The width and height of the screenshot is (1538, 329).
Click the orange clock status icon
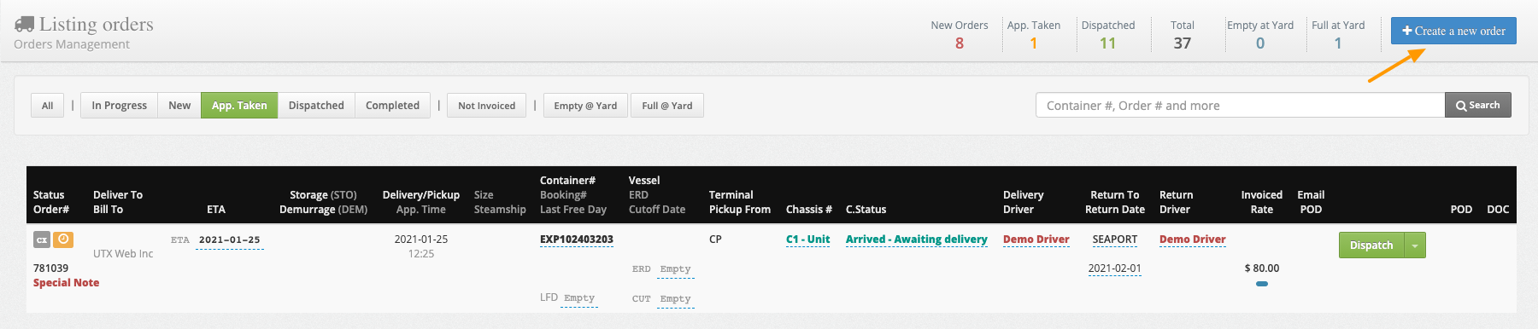[63, 240]
